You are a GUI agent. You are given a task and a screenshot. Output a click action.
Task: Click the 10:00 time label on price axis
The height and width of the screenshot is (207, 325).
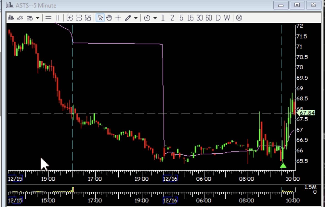pos(293,179)
